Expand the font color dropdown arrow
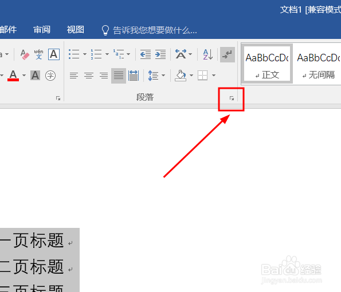The height and width of the screenshot is (292, 341). (24, 76)
